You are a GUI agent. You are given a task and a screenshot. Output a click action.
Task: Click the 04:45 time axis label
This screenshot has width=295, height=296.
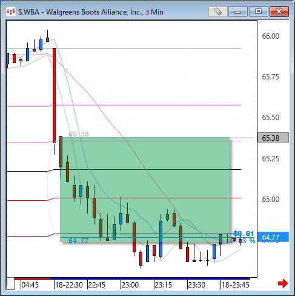click(x=30, y=285)
